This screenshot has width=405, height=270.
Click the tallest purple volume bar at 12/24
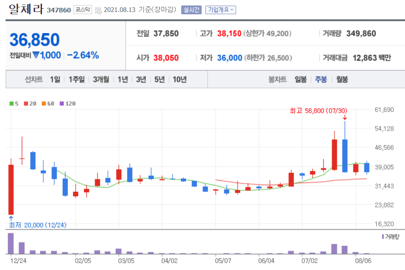[11, 243]
